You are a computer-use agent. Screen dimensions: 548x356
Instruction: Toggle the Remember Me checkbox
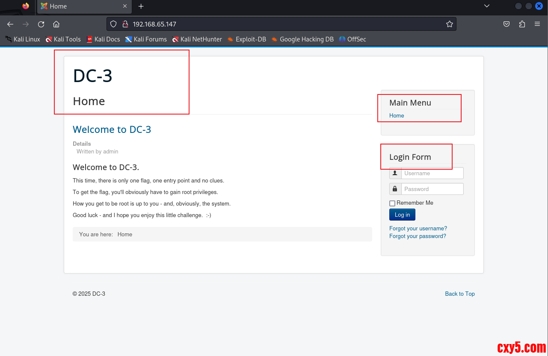pos(392,203)
